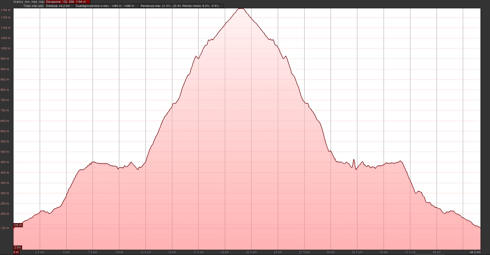Click the 2.0% slope indicator label
Screen dimensions: 490x255
click(17, 248)
